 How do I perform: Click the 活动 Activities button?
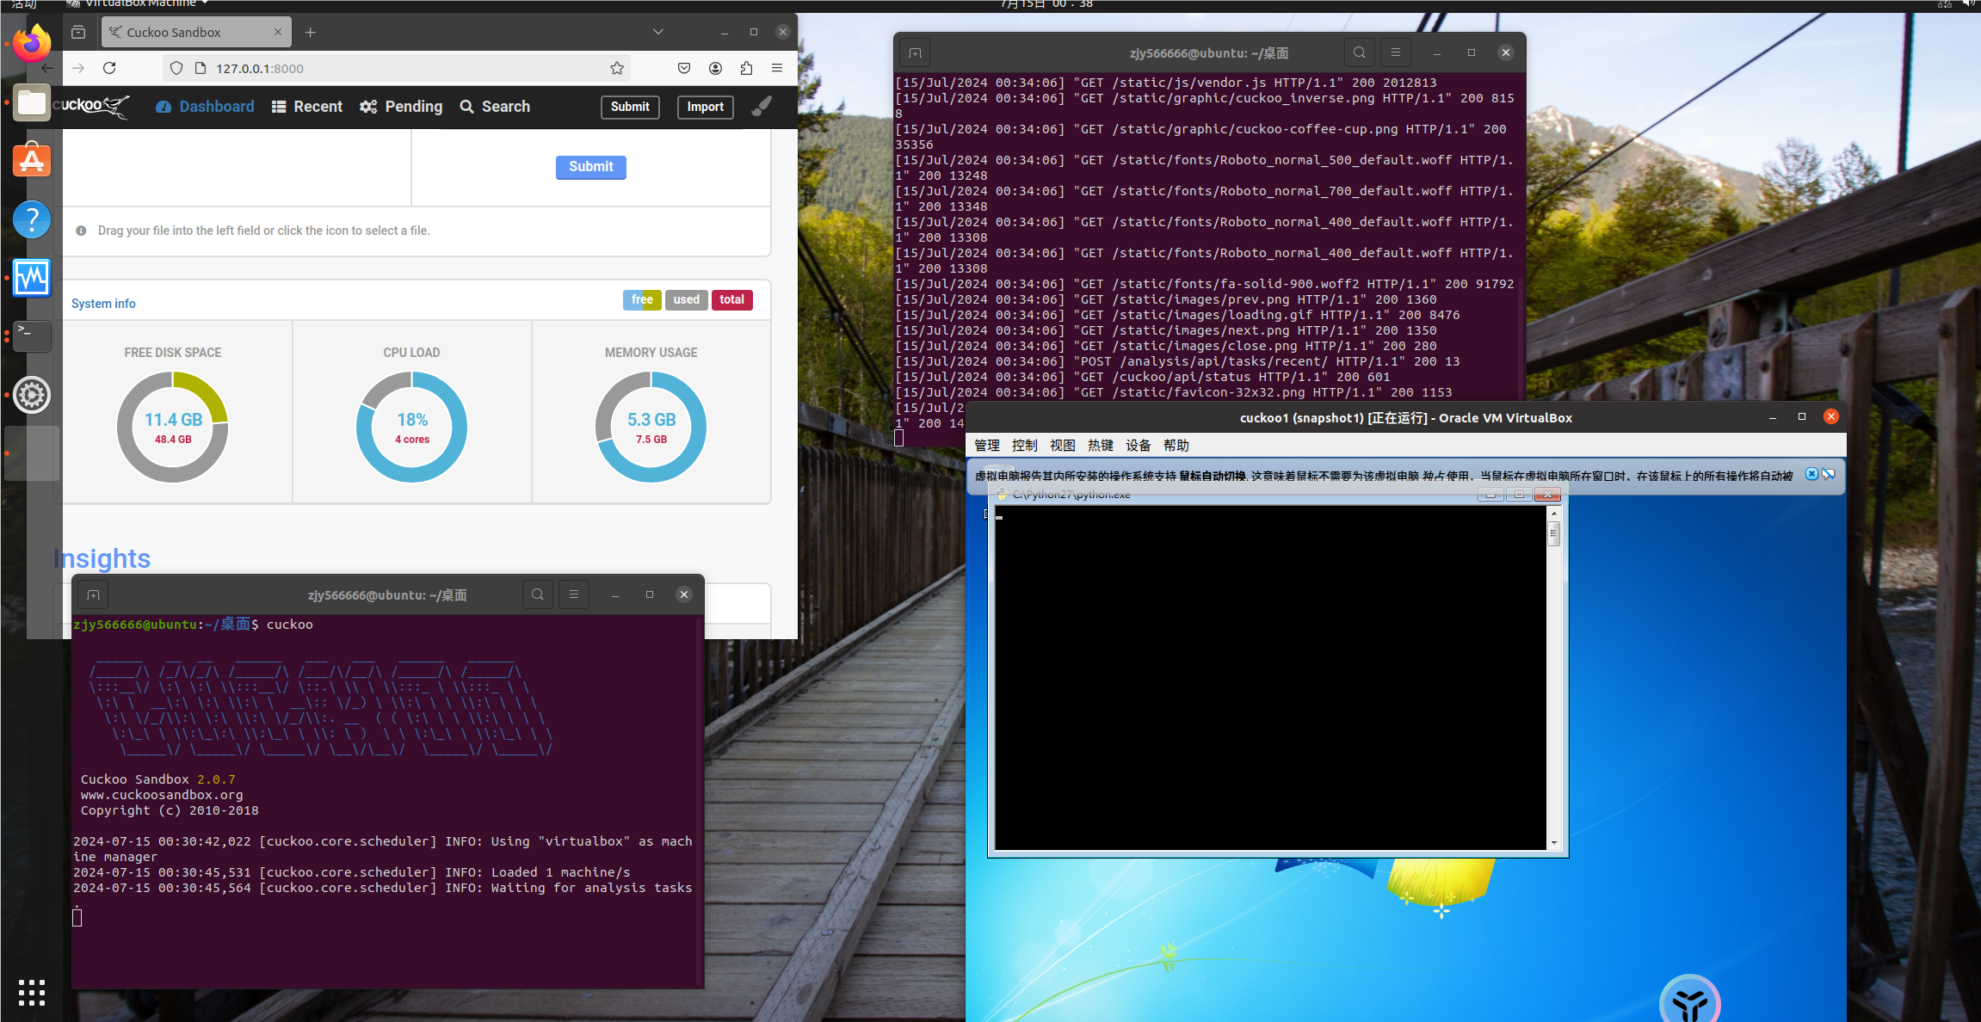[24, 4]
